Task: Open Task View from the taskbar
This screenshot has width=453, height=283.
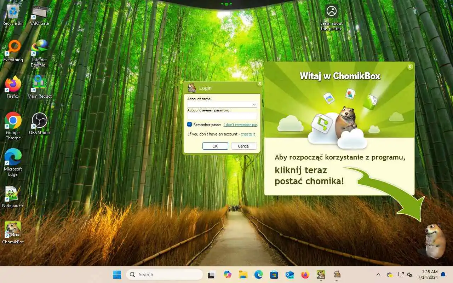Action: [x=212, y=275]
